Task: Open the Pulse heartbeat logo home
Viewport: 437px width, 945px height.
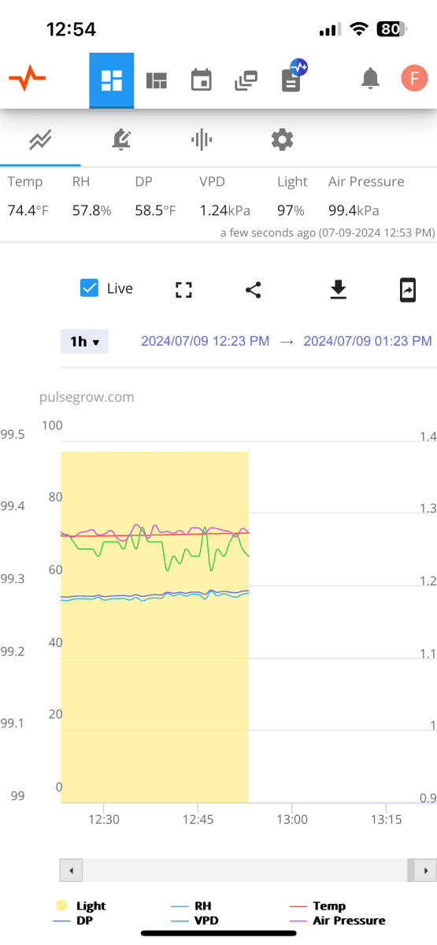Action: coord(27,80)
